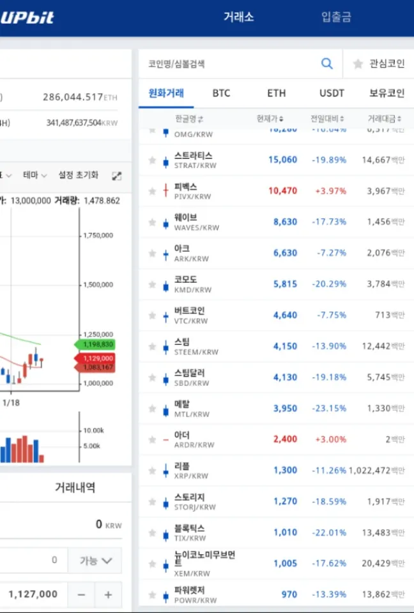
Task: Click the ARDR/KRW red dash icon
Action: click(x=165, y=440)
